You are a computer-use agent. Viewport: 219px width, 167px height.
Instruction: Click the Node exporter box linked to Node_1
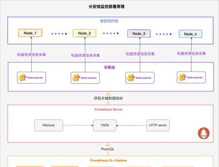[31, 78]
